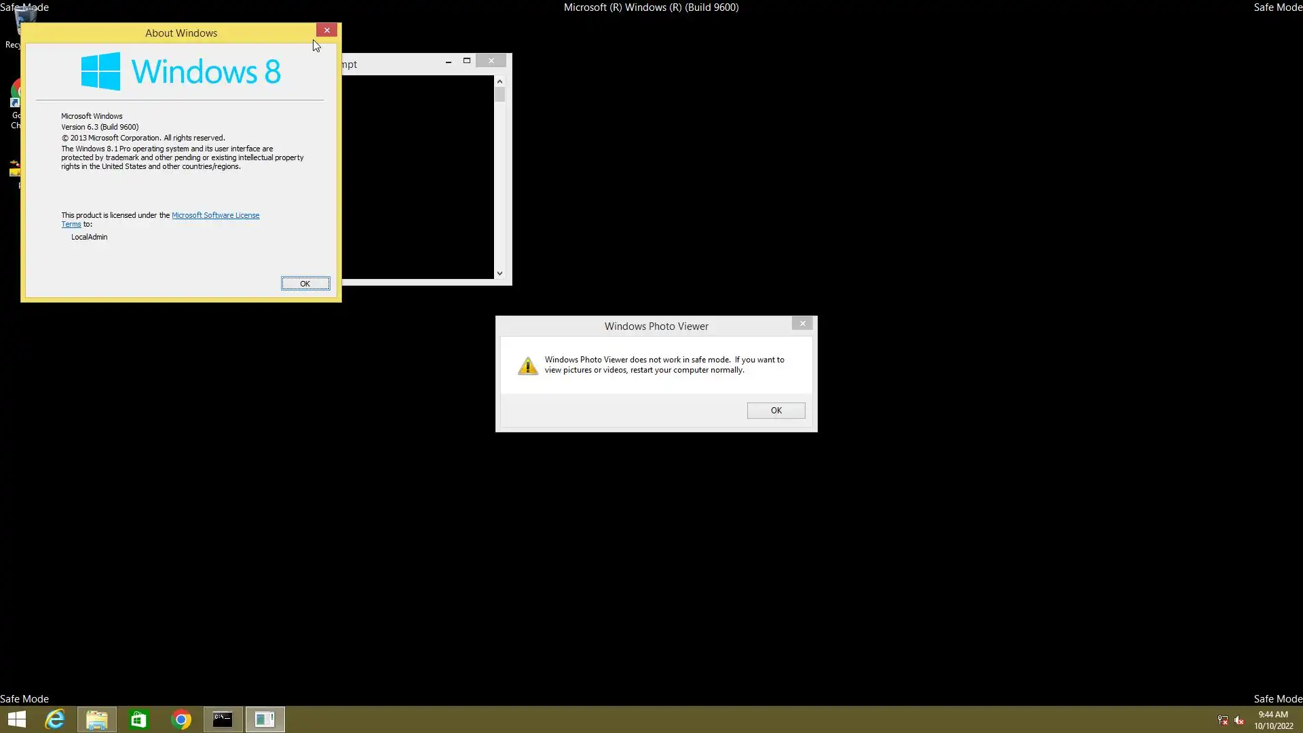Open the clock and date display
This screenshot has width=1303, height=733.
tap(1273, 720)
